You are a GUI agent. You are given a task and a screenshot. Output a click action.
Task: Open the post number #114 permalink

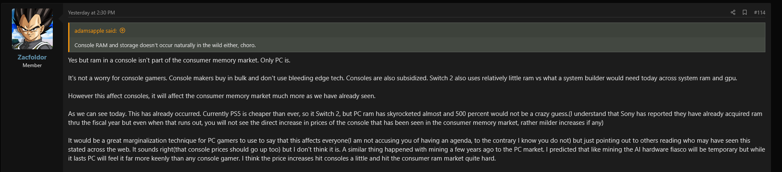pyautogui.click(x=759, y=12)
